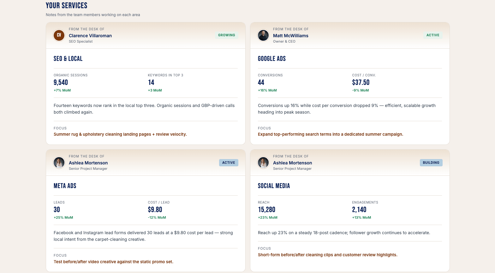Click the Owner & CEO job title

coord(284,41)
